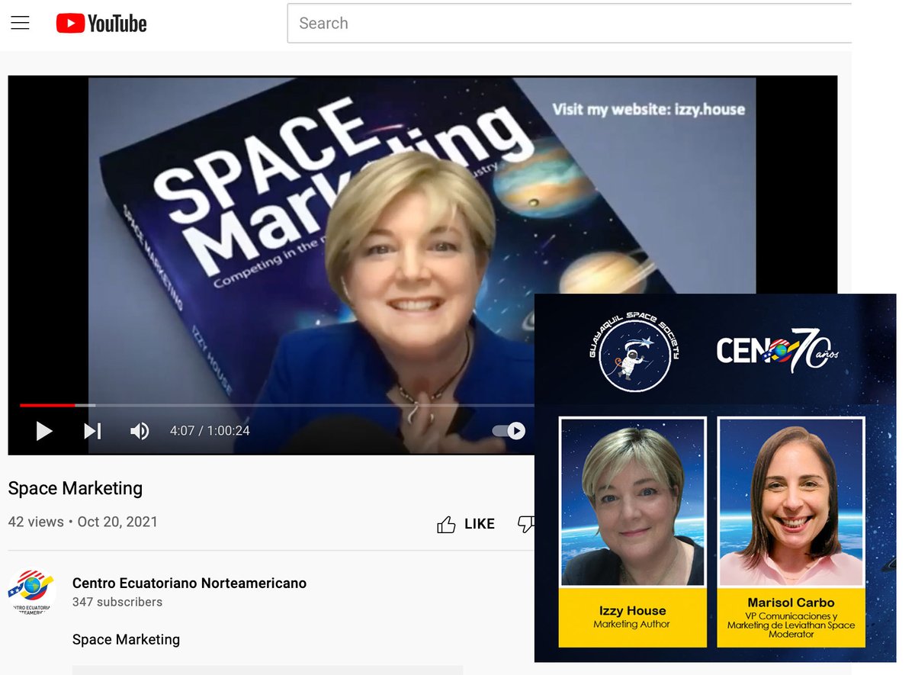Screen dimensions: 915x675
Task: Skip to the next video in the player
Action: (x=91, y=431)
